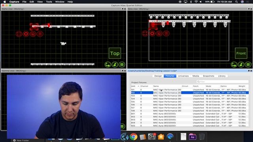Click the green curved-arrow icon in Alpha view
The width and height of the screenshot is (253, 142).
click(x=108, y=65)
